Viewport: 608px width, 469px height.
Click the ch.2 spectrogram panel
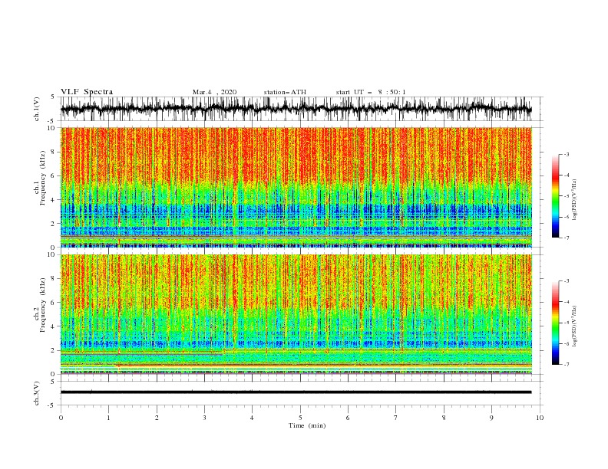296,314
